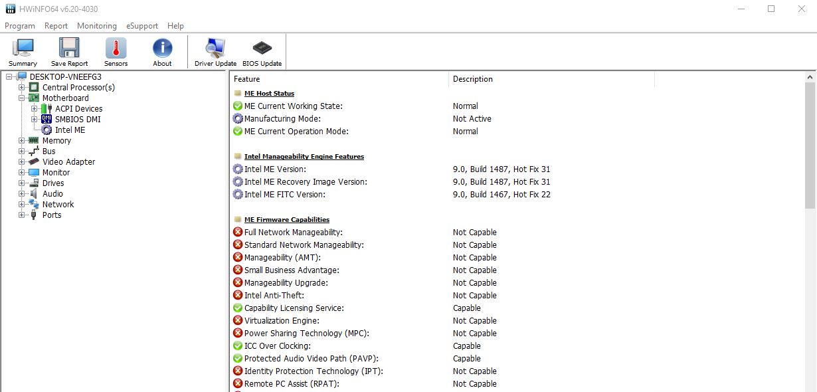Click the Bus icon in tree
This screenshot has height=392, width=817.
pyautogui.click(x=34, y=151)
